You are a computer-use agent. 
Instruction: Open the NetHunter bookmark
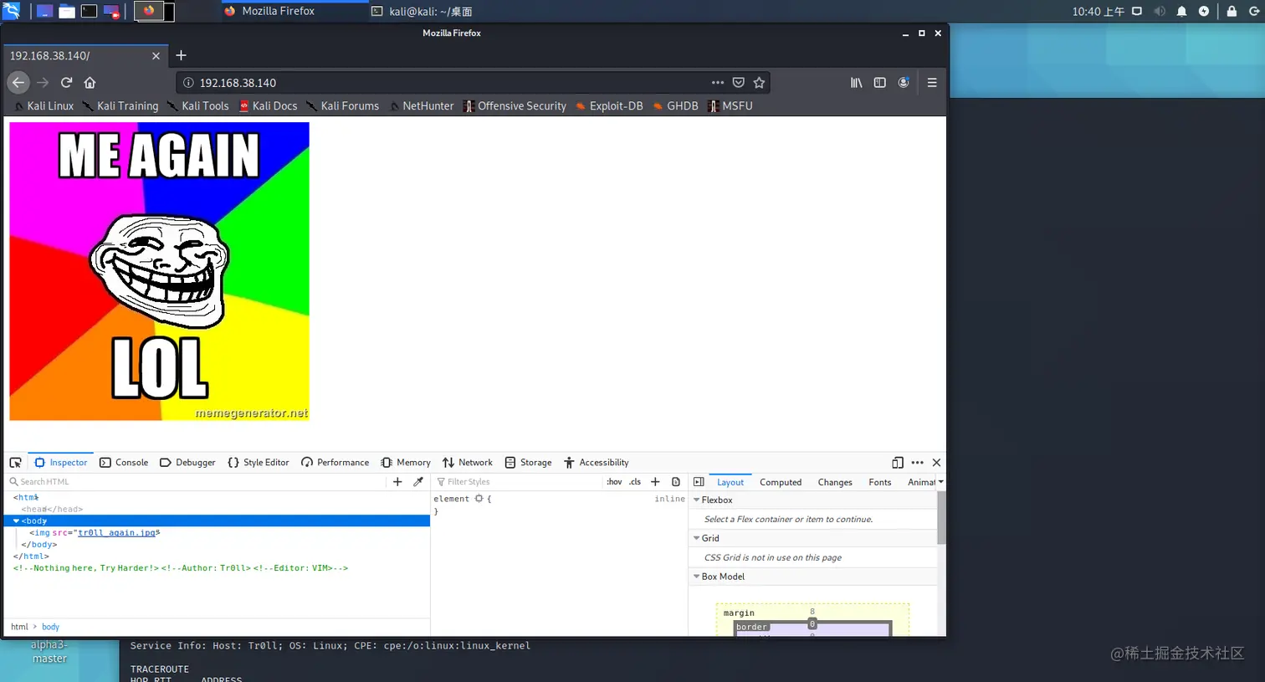(x=421, y=105)
